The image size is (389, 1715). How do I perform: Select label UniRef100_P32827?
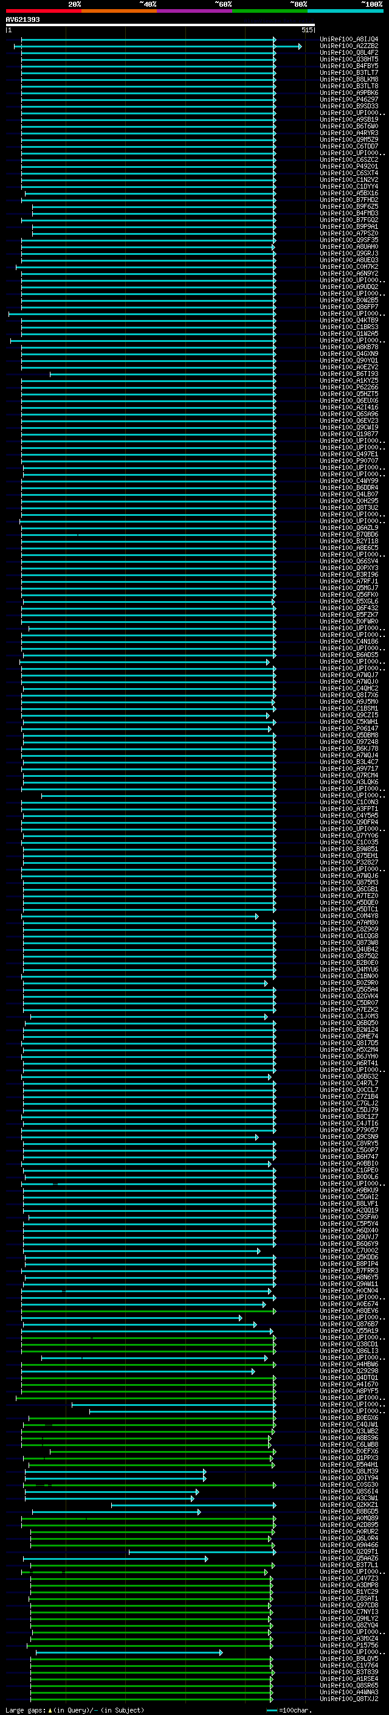pyautogui.click(x=349, y=862)
